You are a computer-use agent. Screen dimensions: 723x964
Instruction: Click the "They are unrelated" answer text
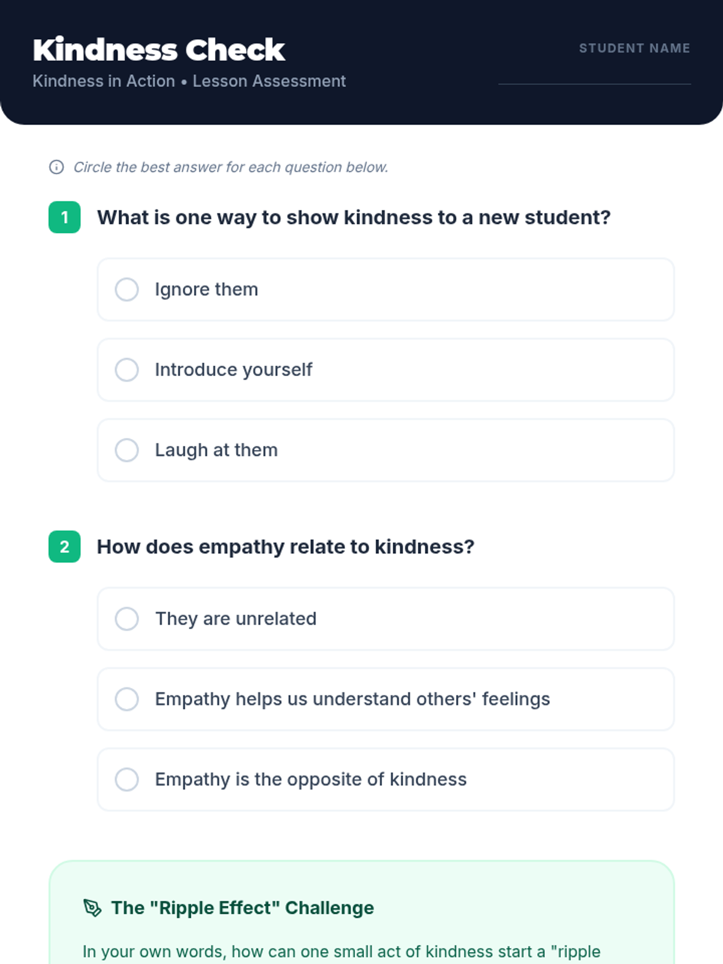[236, 619]
